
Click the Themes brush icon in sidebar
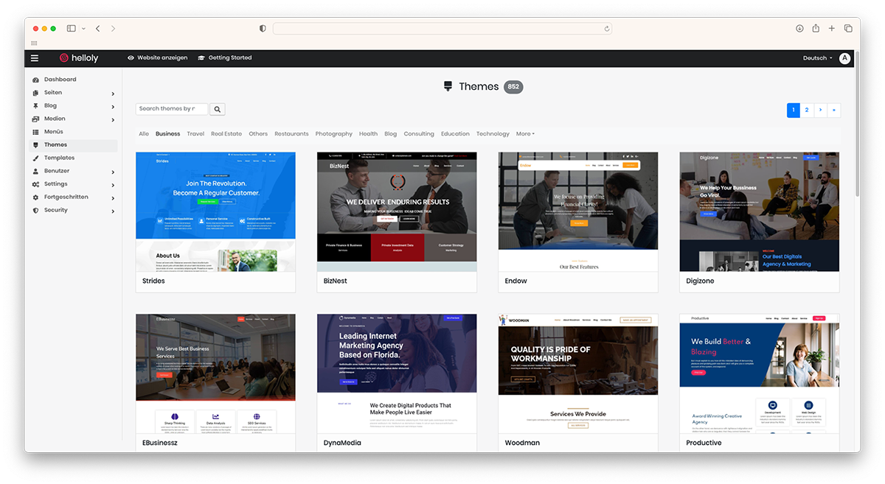click(36, 145)
